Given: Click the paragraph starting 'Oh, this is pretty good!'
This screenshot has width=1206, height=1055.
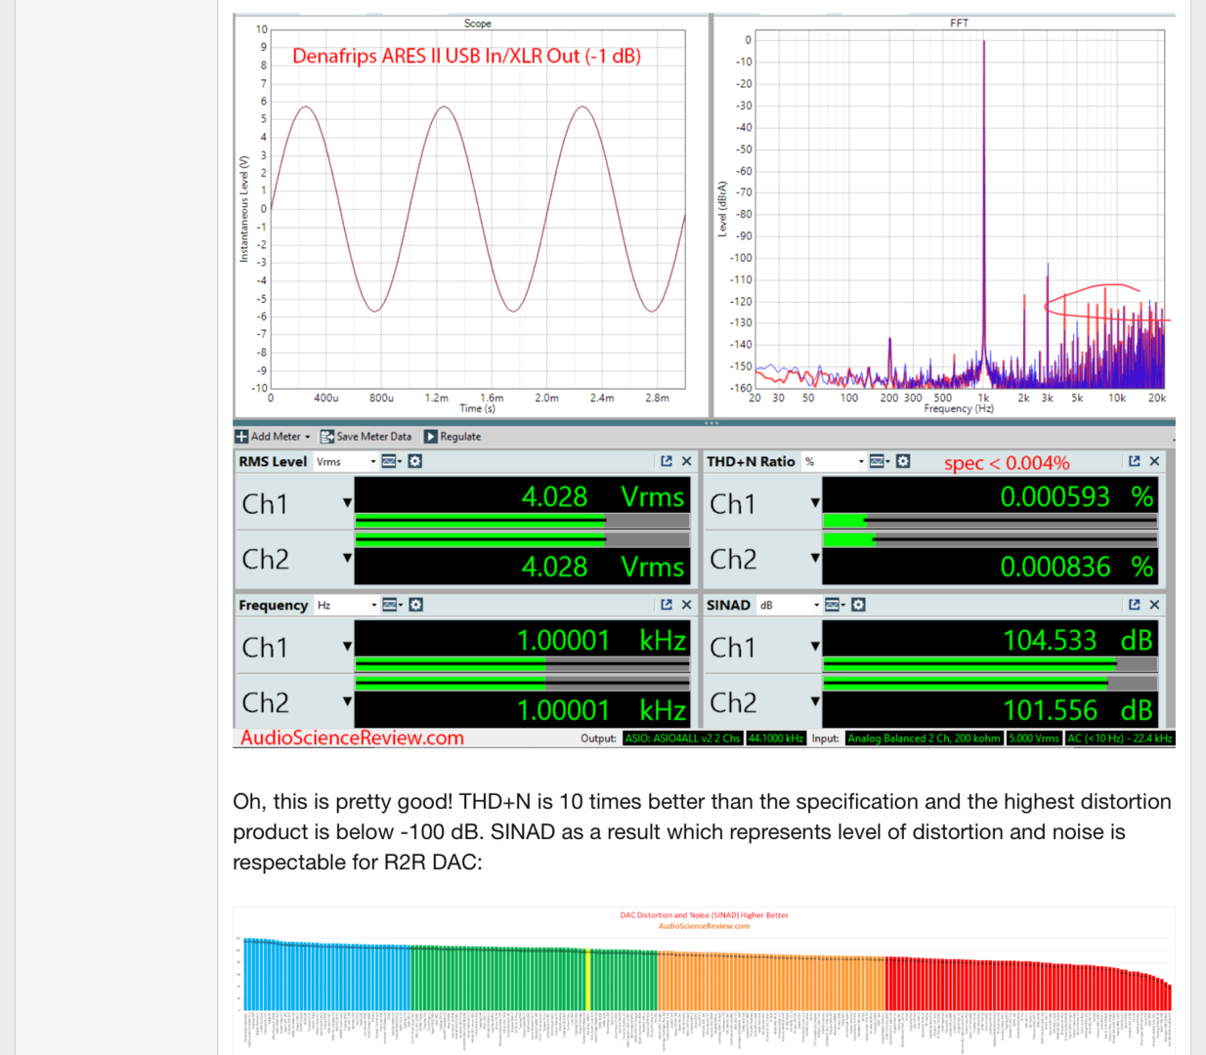Looking at the screenshot, I should [702, 831].
